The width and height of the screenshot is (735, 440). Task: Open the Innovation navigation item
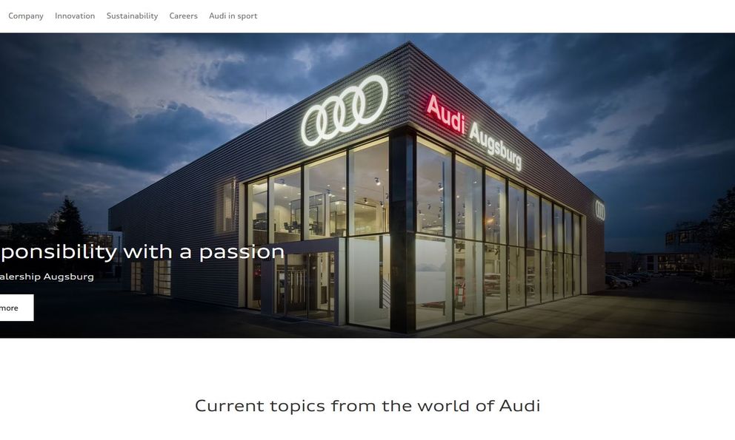[75, 16]
